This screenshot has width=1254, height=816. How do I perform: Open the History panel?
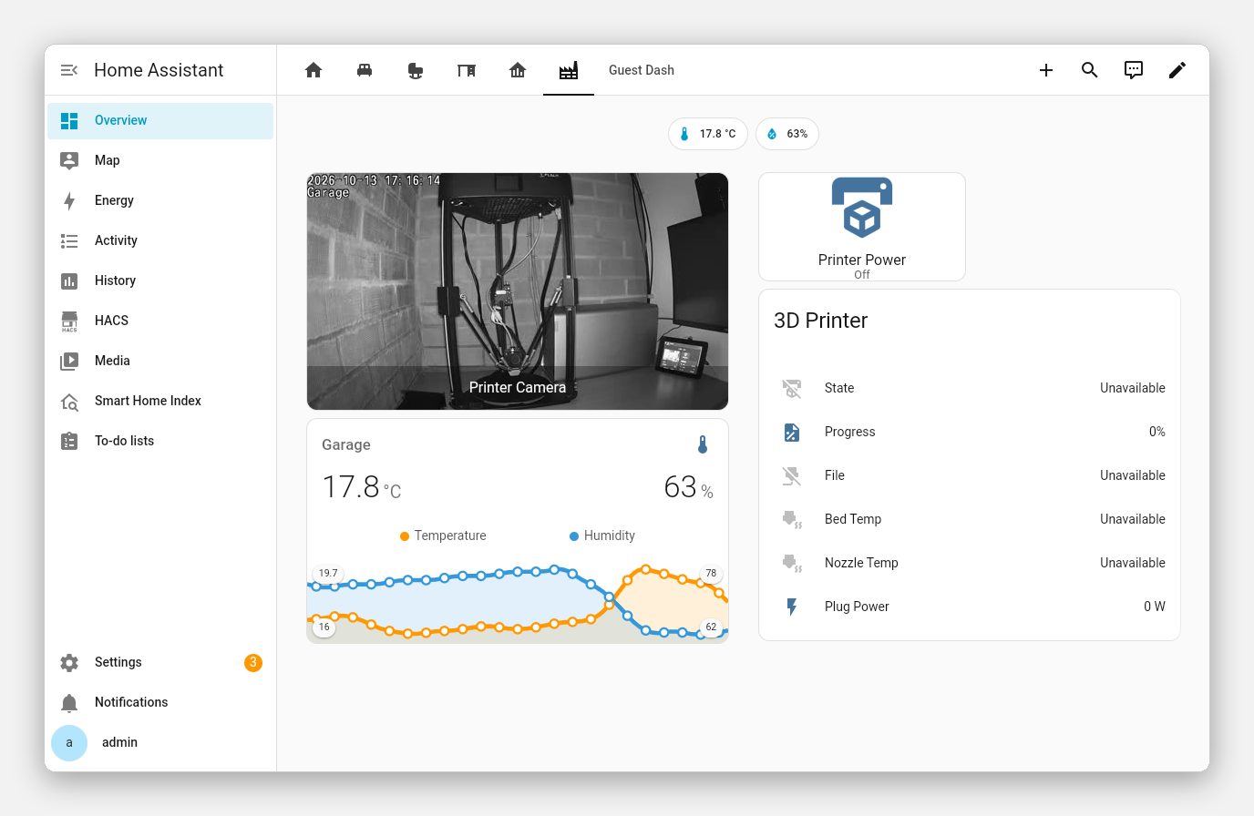pos(160,281)
